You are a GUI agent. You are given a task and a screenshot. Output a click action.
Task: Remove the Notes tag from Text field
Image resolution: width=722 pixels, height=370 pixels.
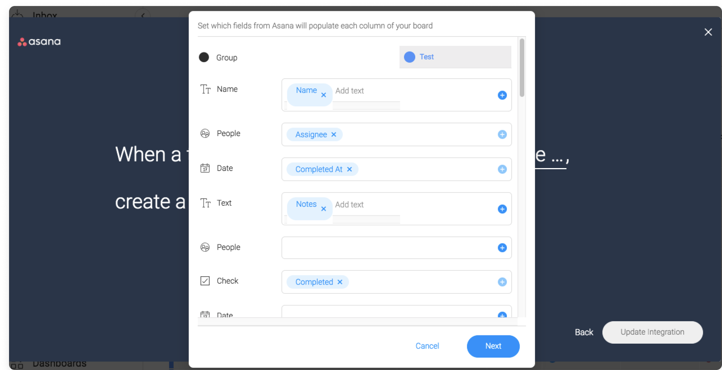pyautogui.click(x=324, y=209)
